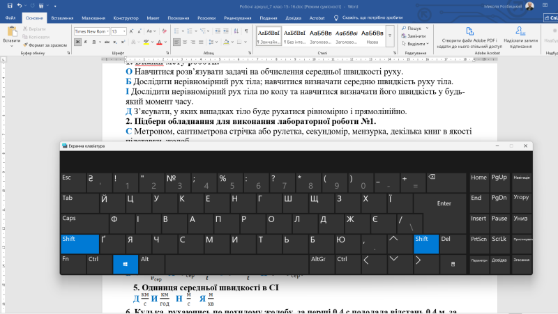
Task: Center-align the paragraph
Action: [x=185, y=42]
